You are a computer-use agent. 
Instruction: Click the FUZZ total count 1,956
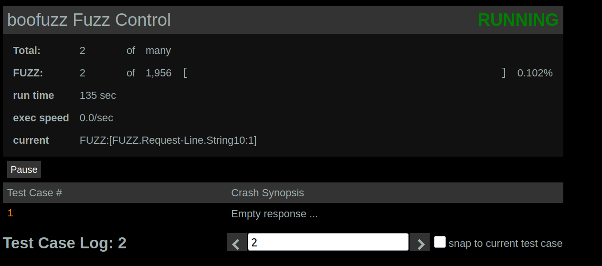click(x=158, y=73)
